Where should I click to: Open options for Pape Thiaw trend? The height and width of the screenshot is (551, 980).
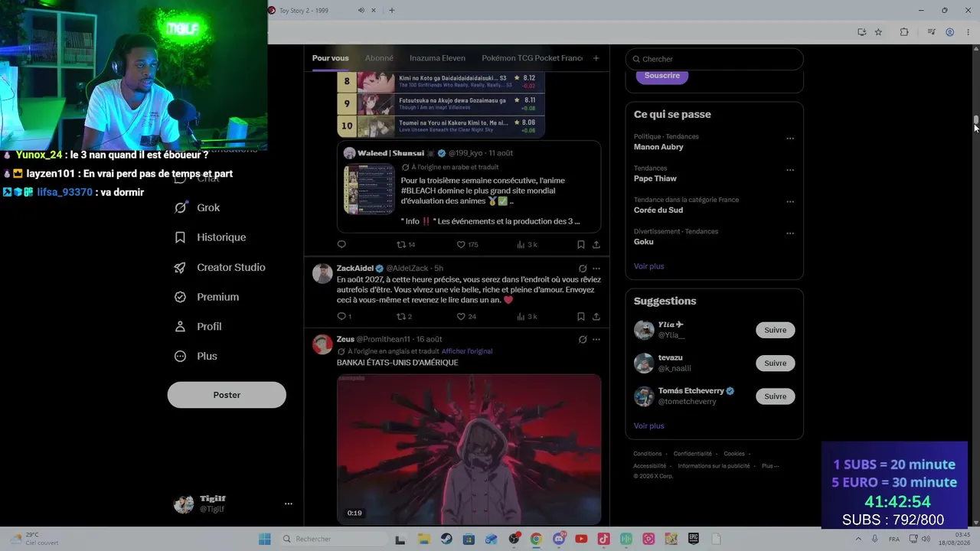[790, 170]
